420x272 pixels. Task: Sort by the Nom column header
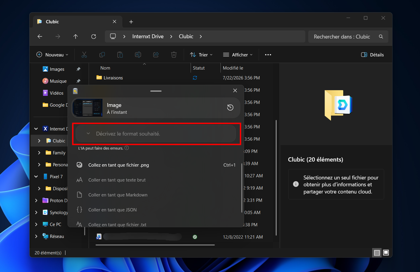(105, 68)
